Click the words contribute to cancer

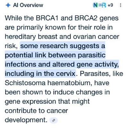tap(36, 111)
